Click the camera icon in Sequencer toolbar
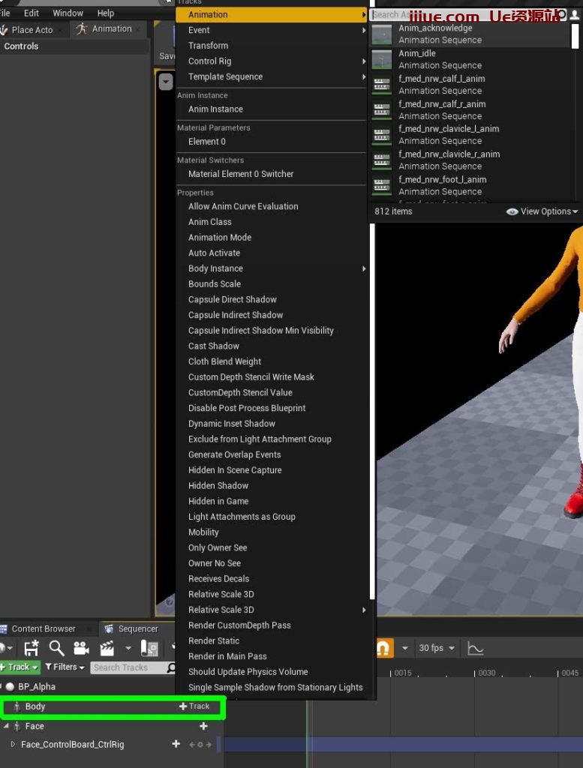 click(81, 648)
